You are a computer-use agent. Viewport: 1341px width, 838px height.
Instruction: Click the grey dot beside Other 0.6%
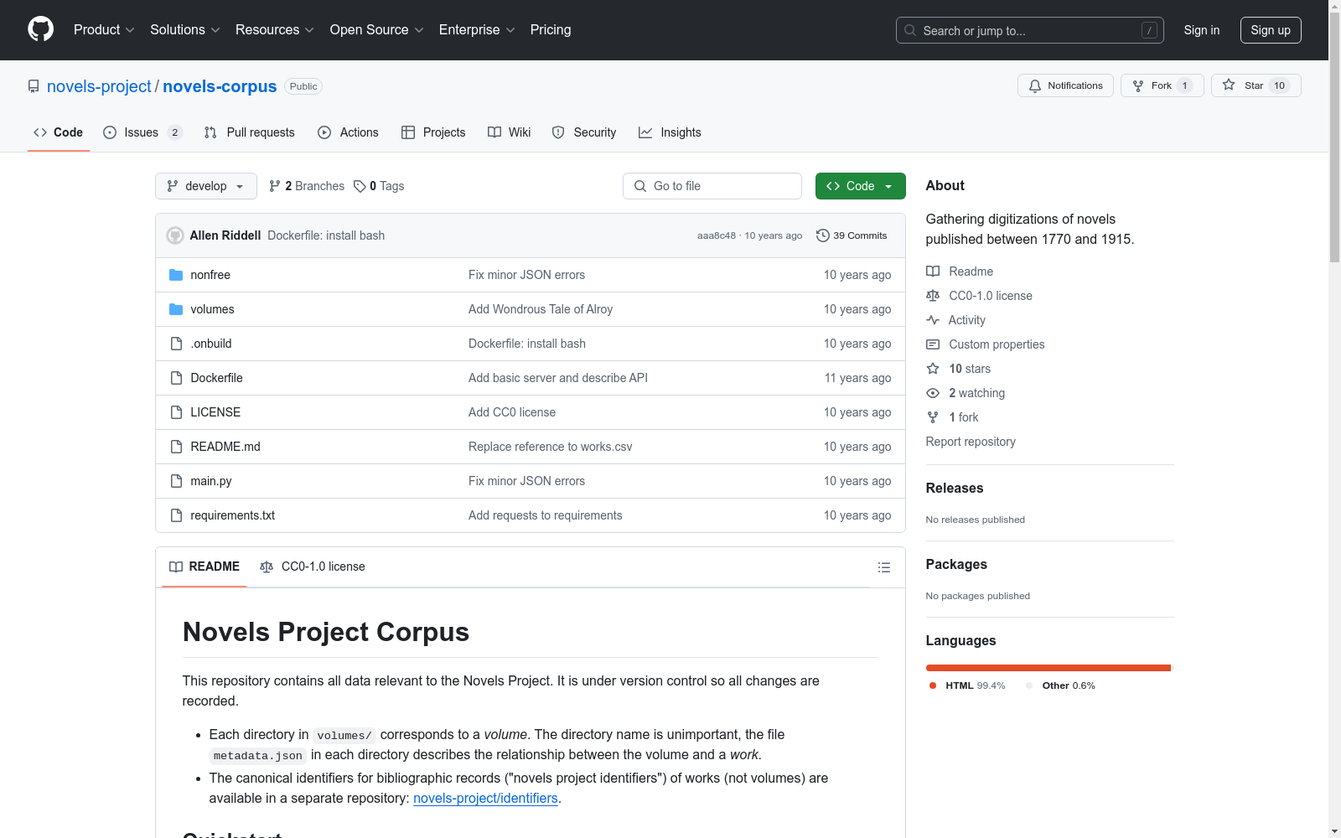[1029, 685]
